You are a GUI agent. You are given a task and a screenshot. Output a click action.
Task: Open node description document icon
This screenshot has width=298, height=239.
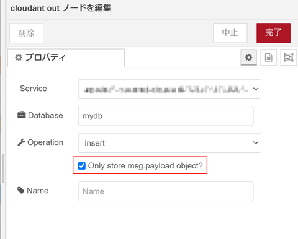(x=268, y=58)
